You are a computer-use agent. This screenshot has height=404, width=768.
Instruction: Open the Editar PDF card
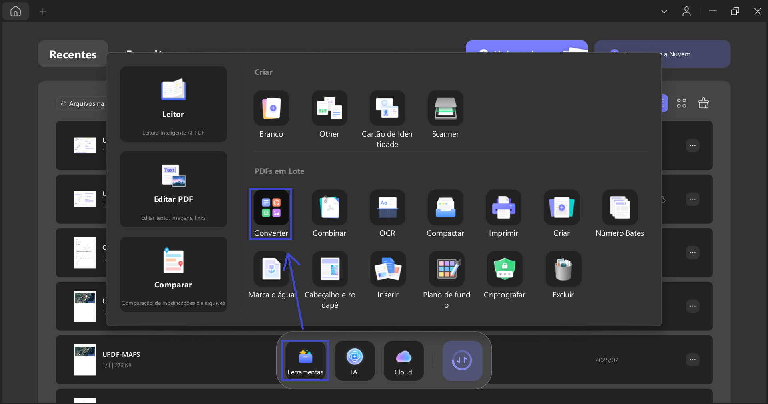[173, 189]
